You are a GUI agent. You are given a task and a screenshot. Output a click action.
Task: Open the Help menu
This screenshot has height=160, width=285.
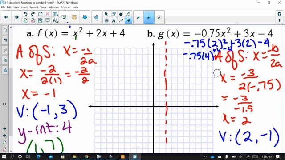pos(75,8)
